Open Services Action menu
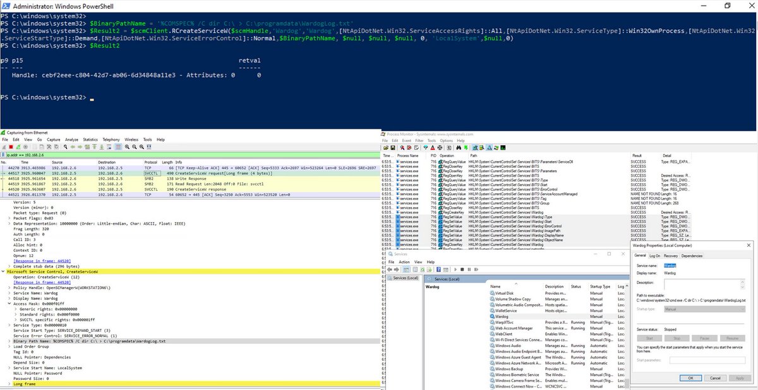Viewport: 758px width, 390px height. (404, 262)
